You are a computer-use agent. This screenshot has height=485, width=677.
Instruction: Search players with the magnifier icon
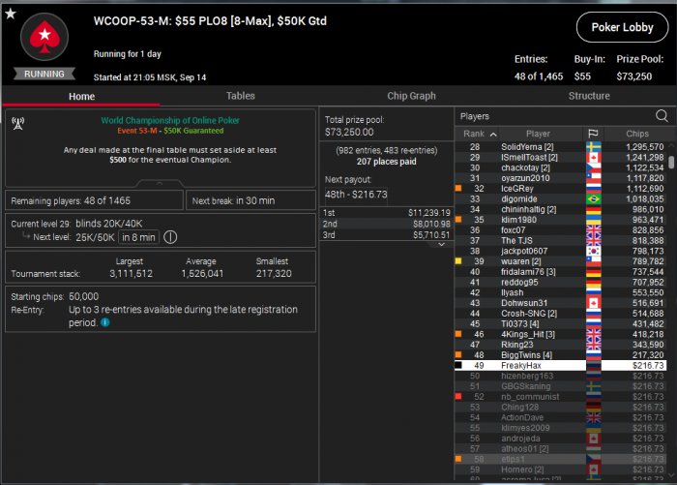(662, 116)
